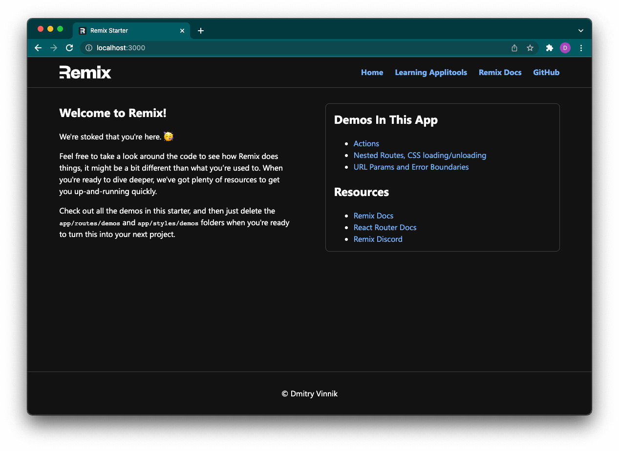
Task: Reload the current page
Action: coord(69,48)
